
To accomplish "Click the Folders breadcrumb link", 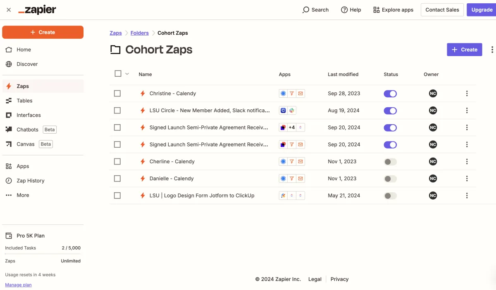I will 140,33.
